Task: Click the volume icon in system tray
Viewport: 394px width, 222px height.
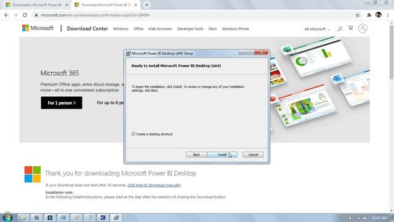Action: click(350, 218)
